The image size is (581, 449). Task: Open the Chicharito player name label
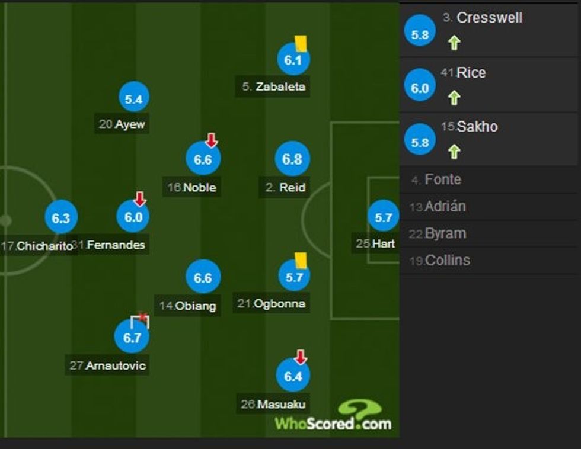(x=40, y=245)
